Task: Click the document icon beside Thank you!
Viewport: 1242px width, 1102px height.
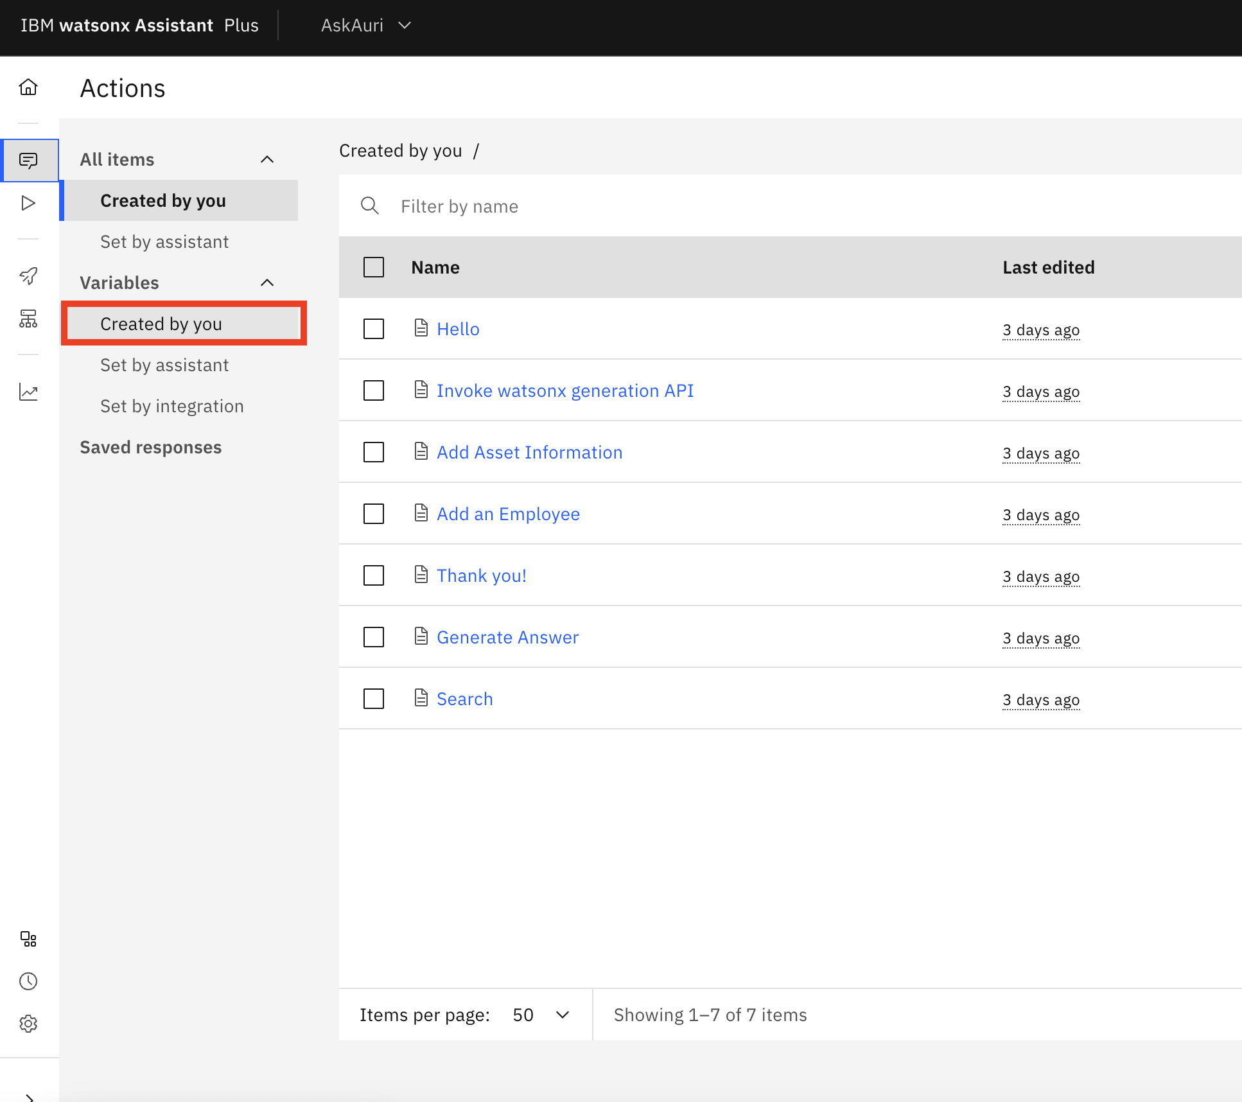Action: click(x=421, y=575)
